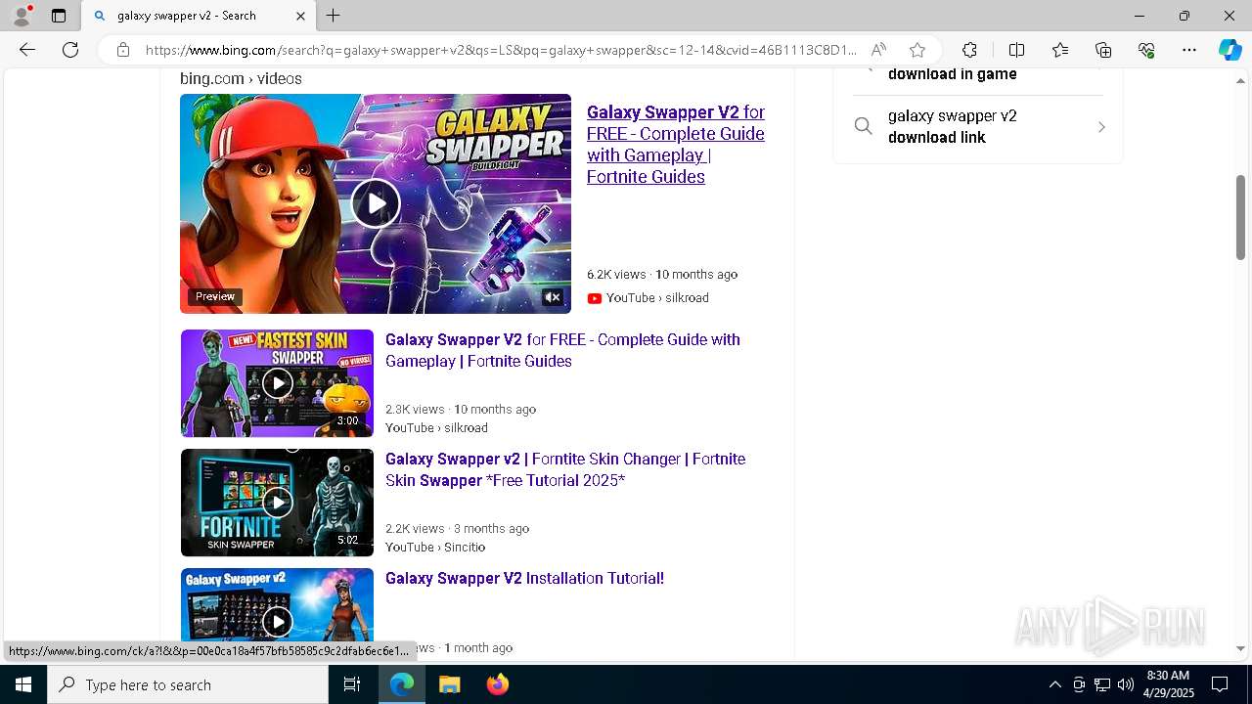Launch Firefox from the taskbar
The image size is (1252, 704).
pyautogui.click(x=497, y=684)
